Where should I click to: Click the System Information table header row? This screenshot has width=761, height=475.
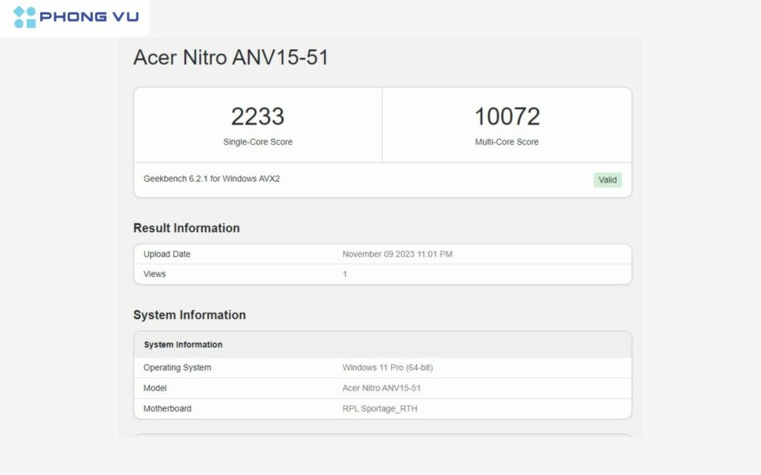[x=383, y=344]
